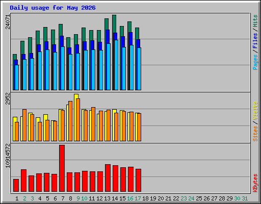Viewport: 261px width, 204px height.
Task: Select day 20 on the x-axis
Action: click(161, 198)
